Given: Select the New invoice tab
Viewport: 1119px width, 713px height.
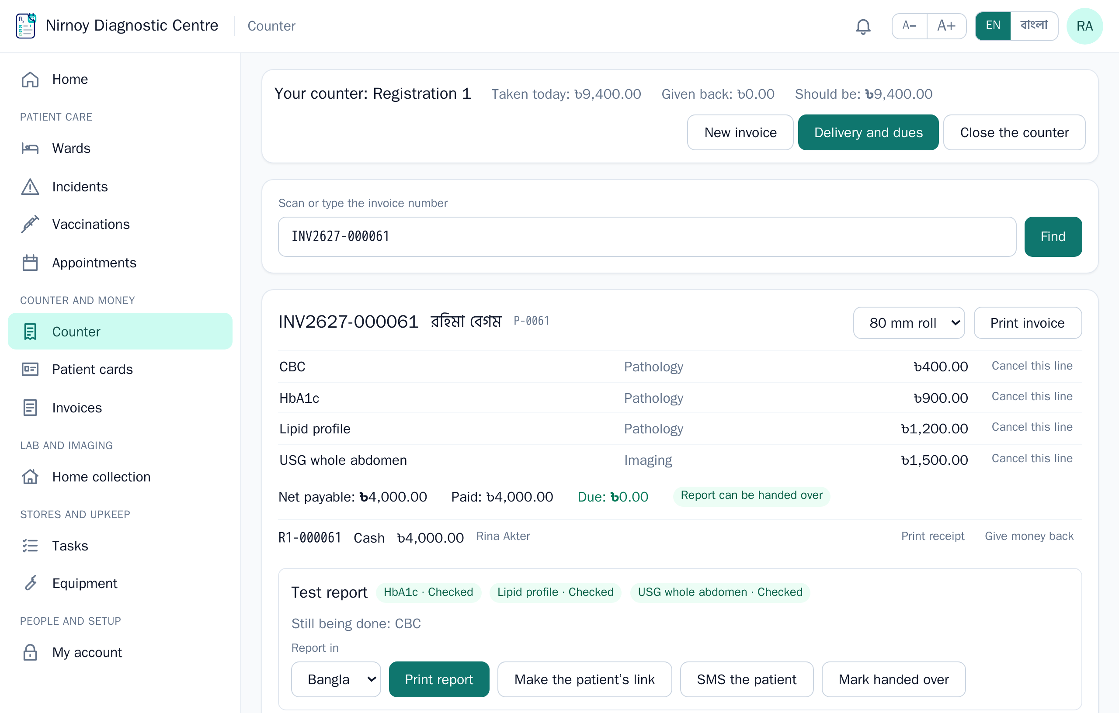Looking at the screenshot, I should pos(740,132).
